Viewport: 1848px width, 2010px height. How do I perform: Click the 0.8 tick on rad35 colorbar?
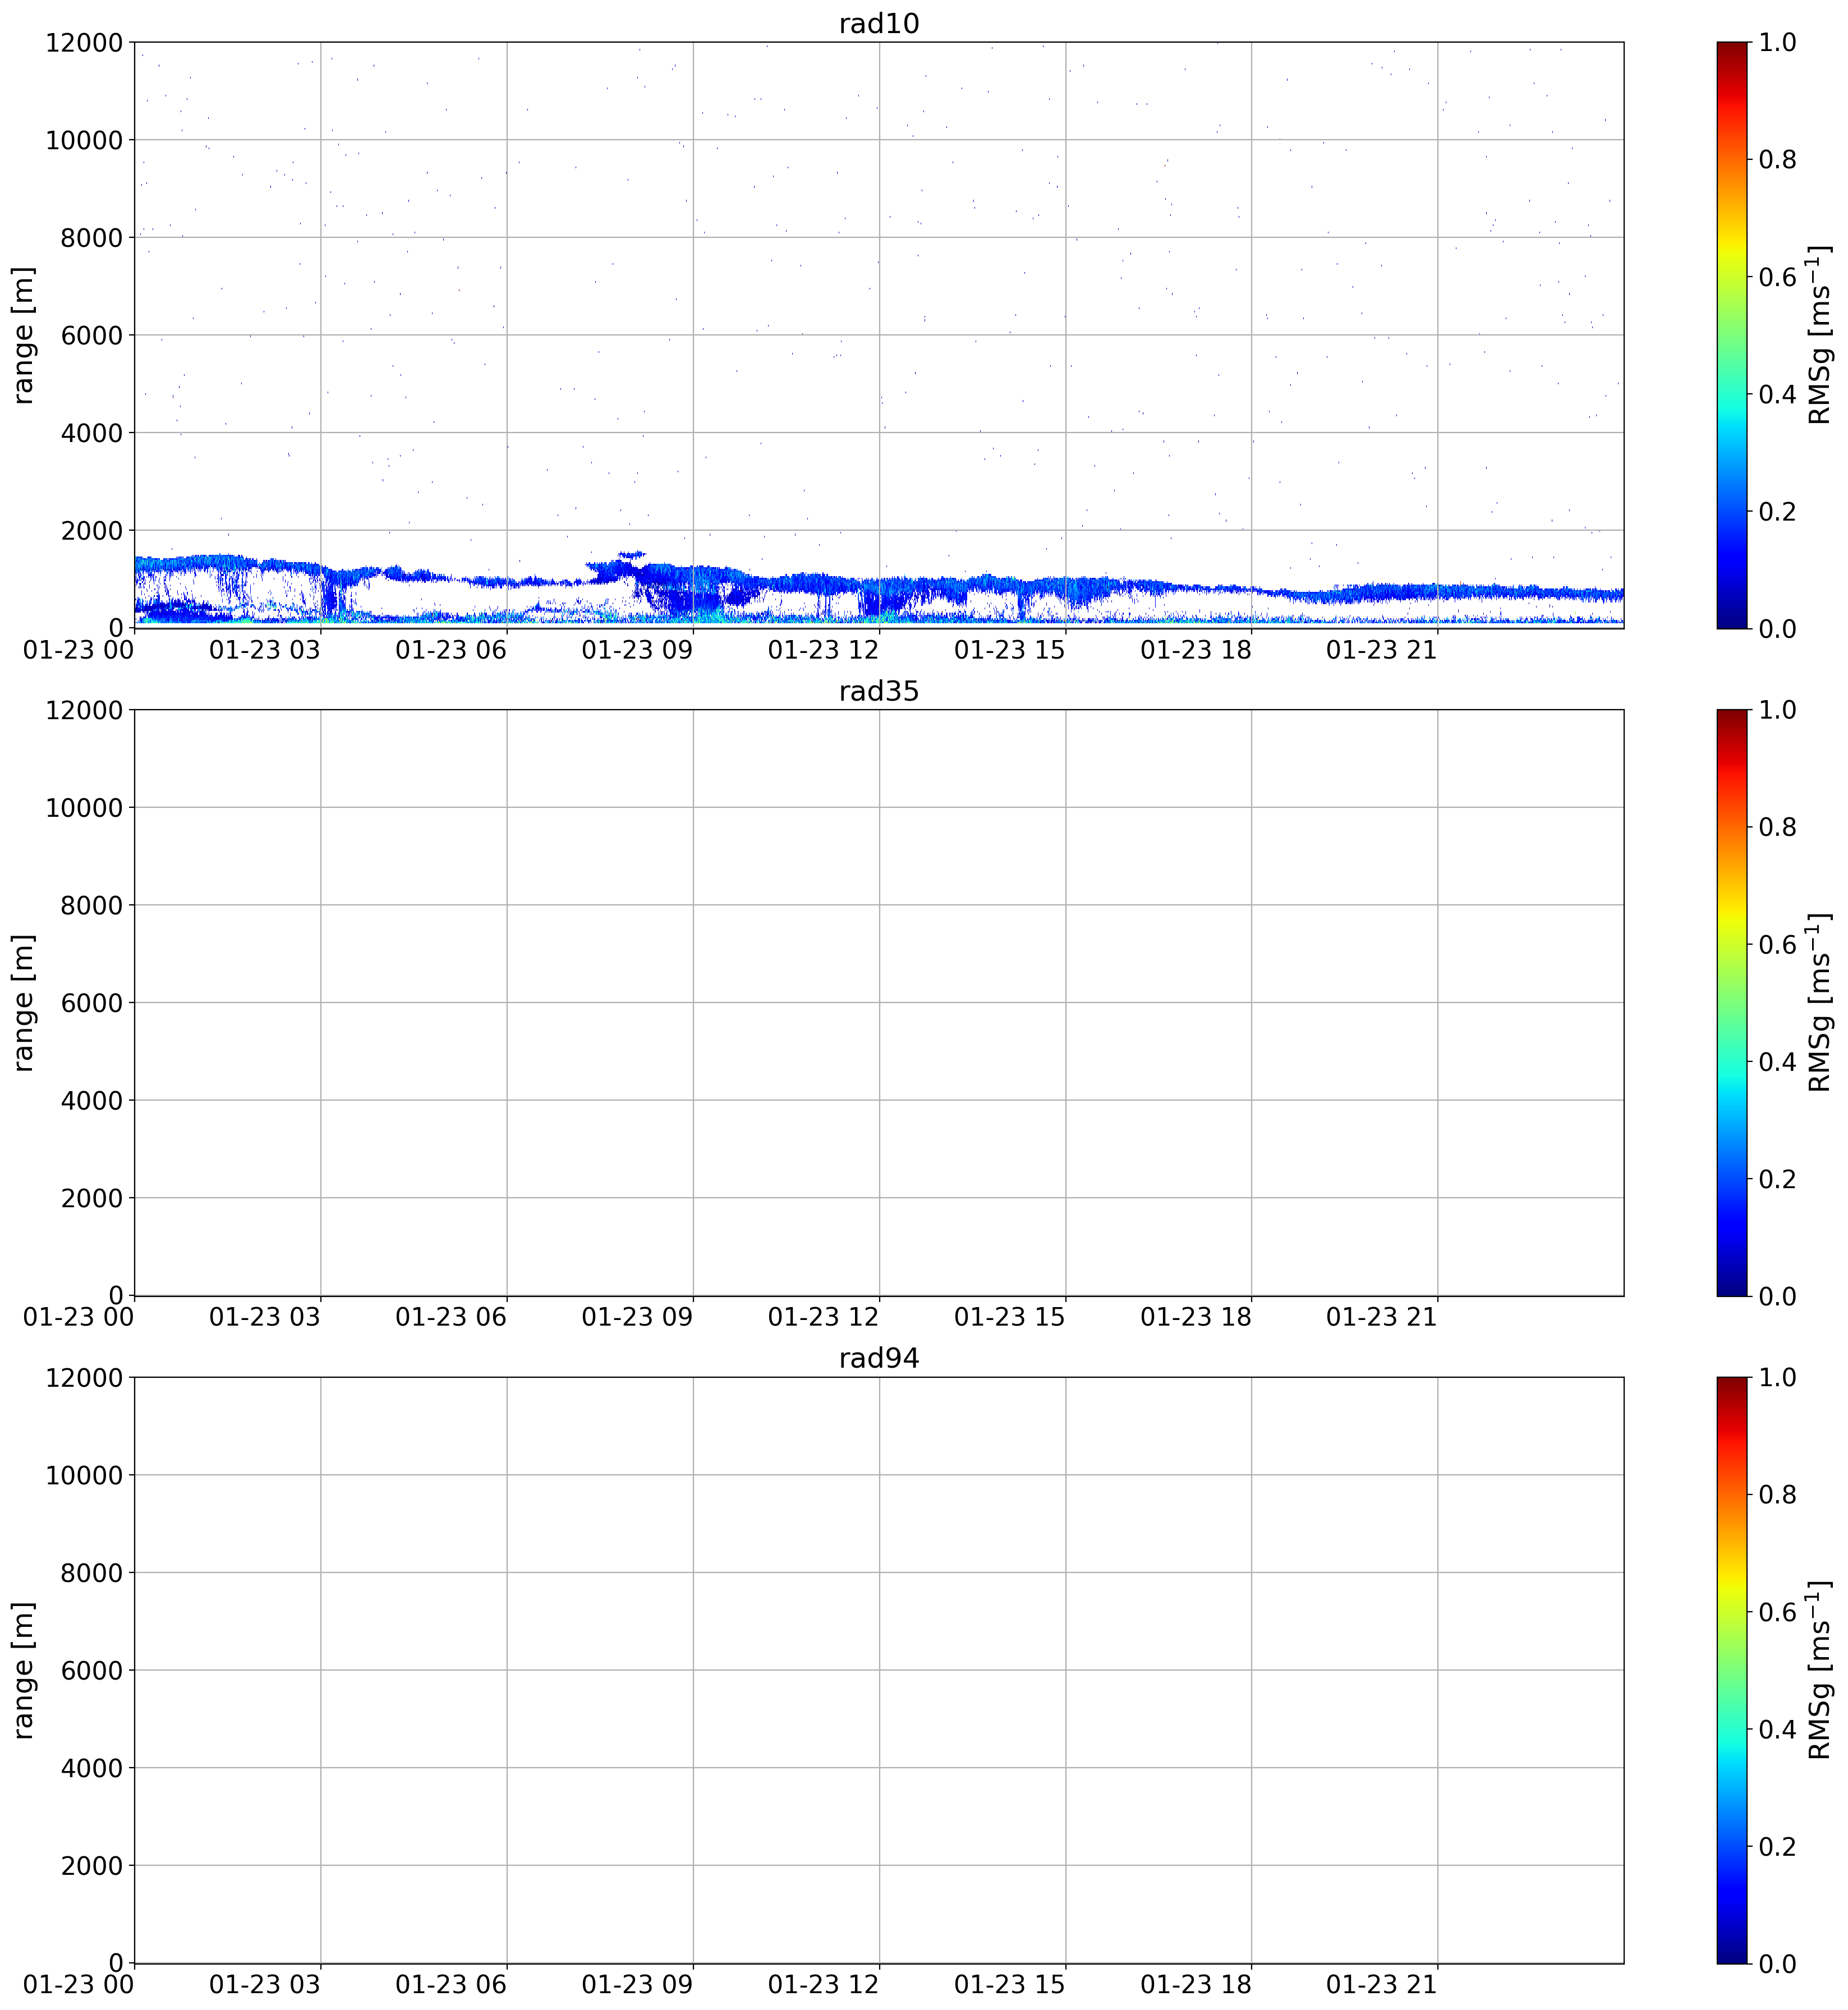point(1777,827)
